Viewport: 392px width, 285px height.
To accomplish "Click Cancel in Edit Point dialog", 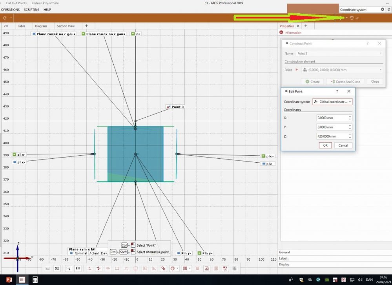I will pos(343,145).
